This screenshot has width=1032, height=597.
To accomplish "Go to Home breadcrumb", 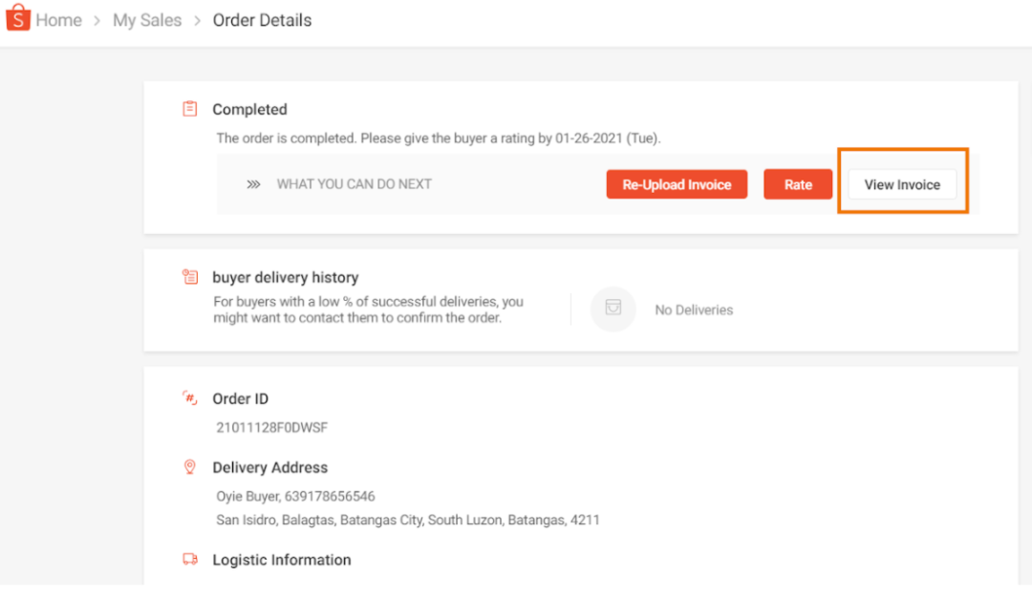I will (58, 20).
